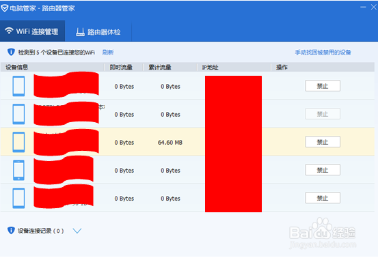
Task: Click the router icon on 路由器体检 tab
Action: pos(80,32)
